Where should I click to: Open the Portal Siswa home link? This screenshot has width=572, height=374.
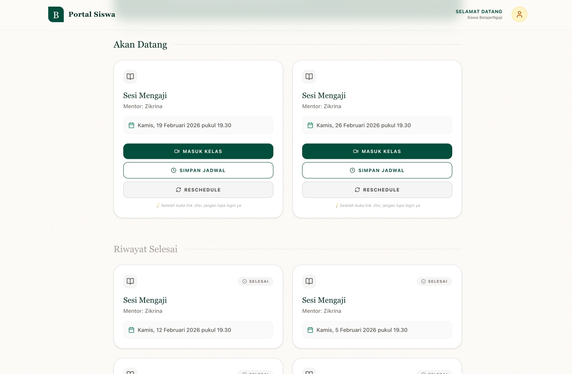[x=92, y=14]
